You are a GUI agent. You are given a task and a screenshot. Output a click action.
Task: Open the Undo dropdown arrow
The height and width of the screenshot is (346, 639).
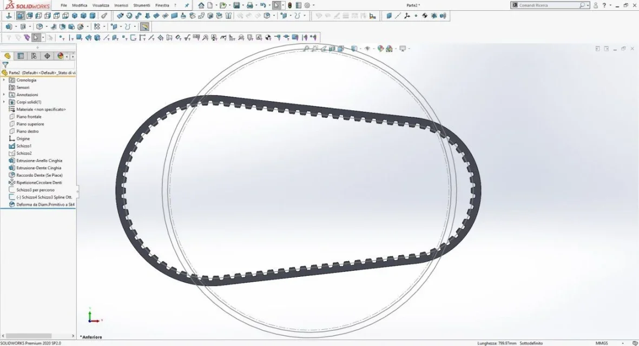[269, 5]
